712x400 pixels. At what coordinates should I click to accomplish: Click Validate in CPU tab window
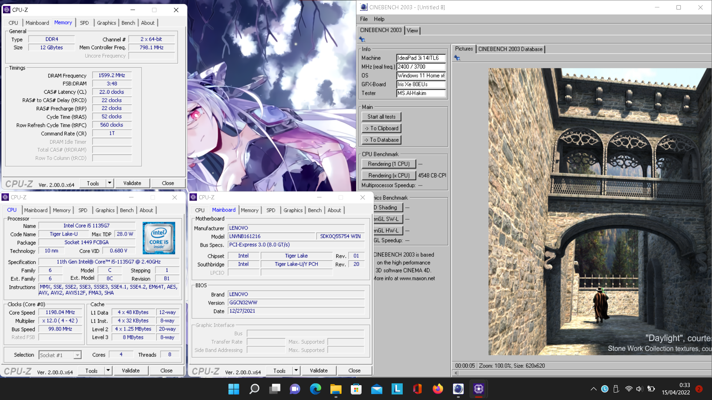(131, 370)
